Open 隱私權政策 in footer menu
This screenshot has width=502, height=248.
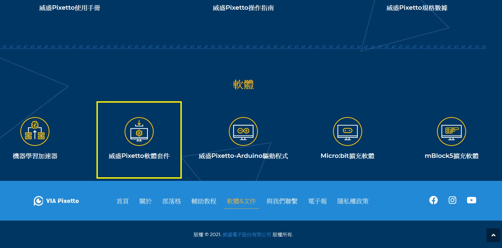[353, 201]
